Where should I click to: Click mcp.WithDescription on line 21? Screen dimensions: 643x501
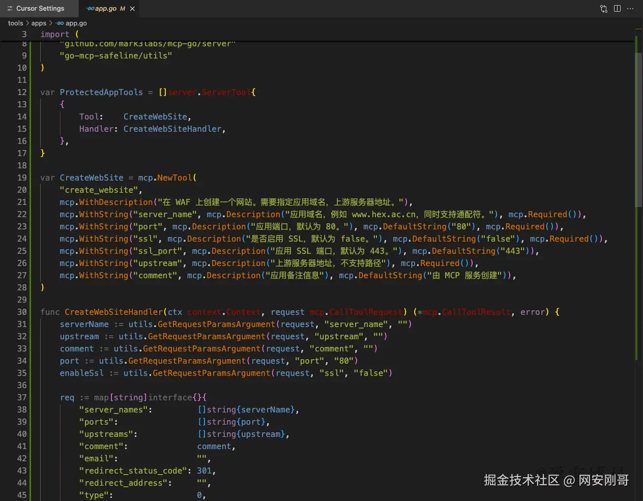pos(106,202)
